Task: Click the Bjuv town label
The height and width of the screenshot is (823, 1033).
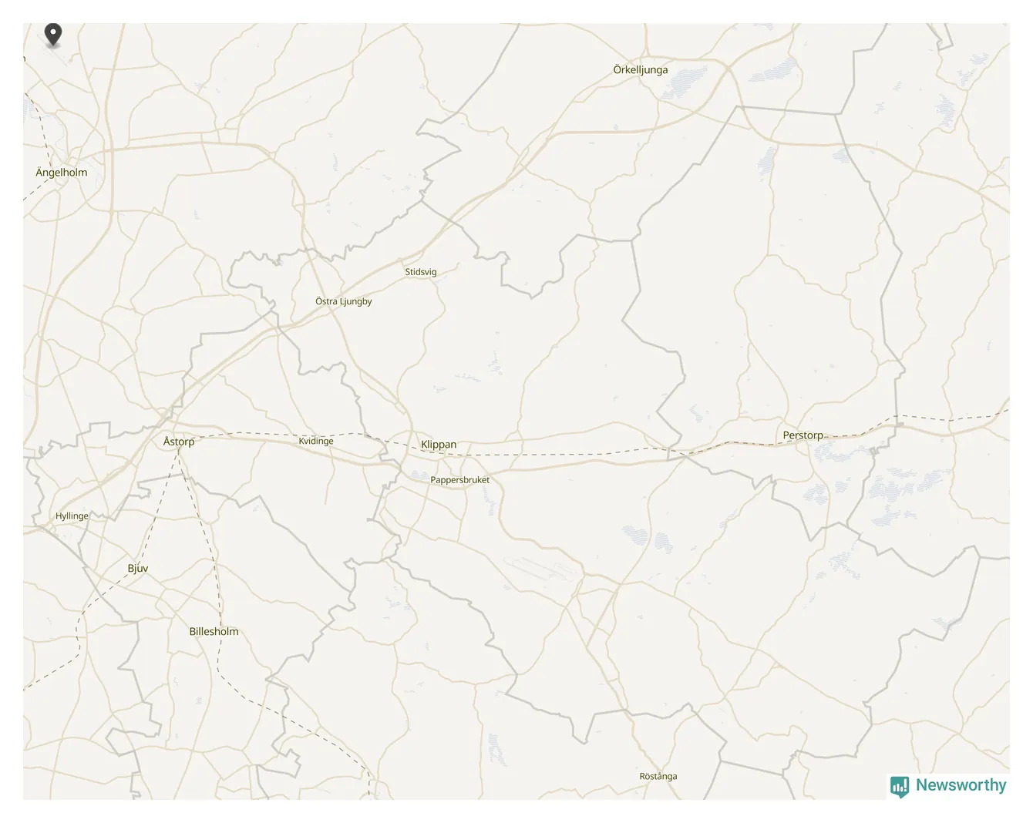Action: click(x=138, y=569)
